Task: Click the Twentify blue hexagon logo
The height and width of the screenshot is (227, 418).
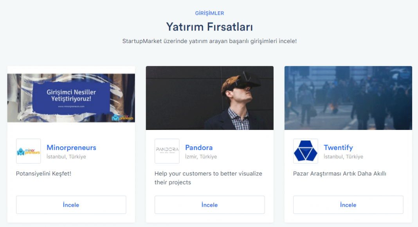Action: click(306, 151)
